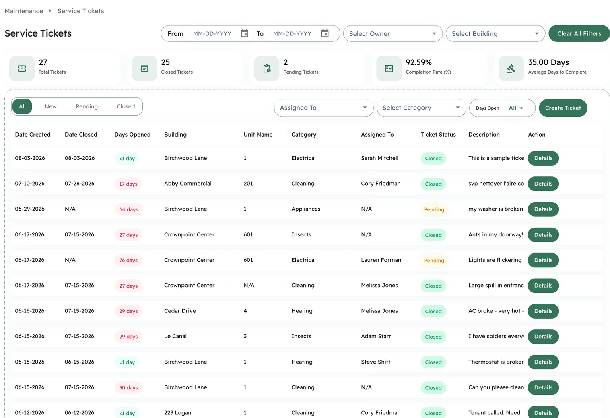Click the Pending Tickets clipboard icon
The height and width of the screenshot is (418, 610).
coord(267,68)
